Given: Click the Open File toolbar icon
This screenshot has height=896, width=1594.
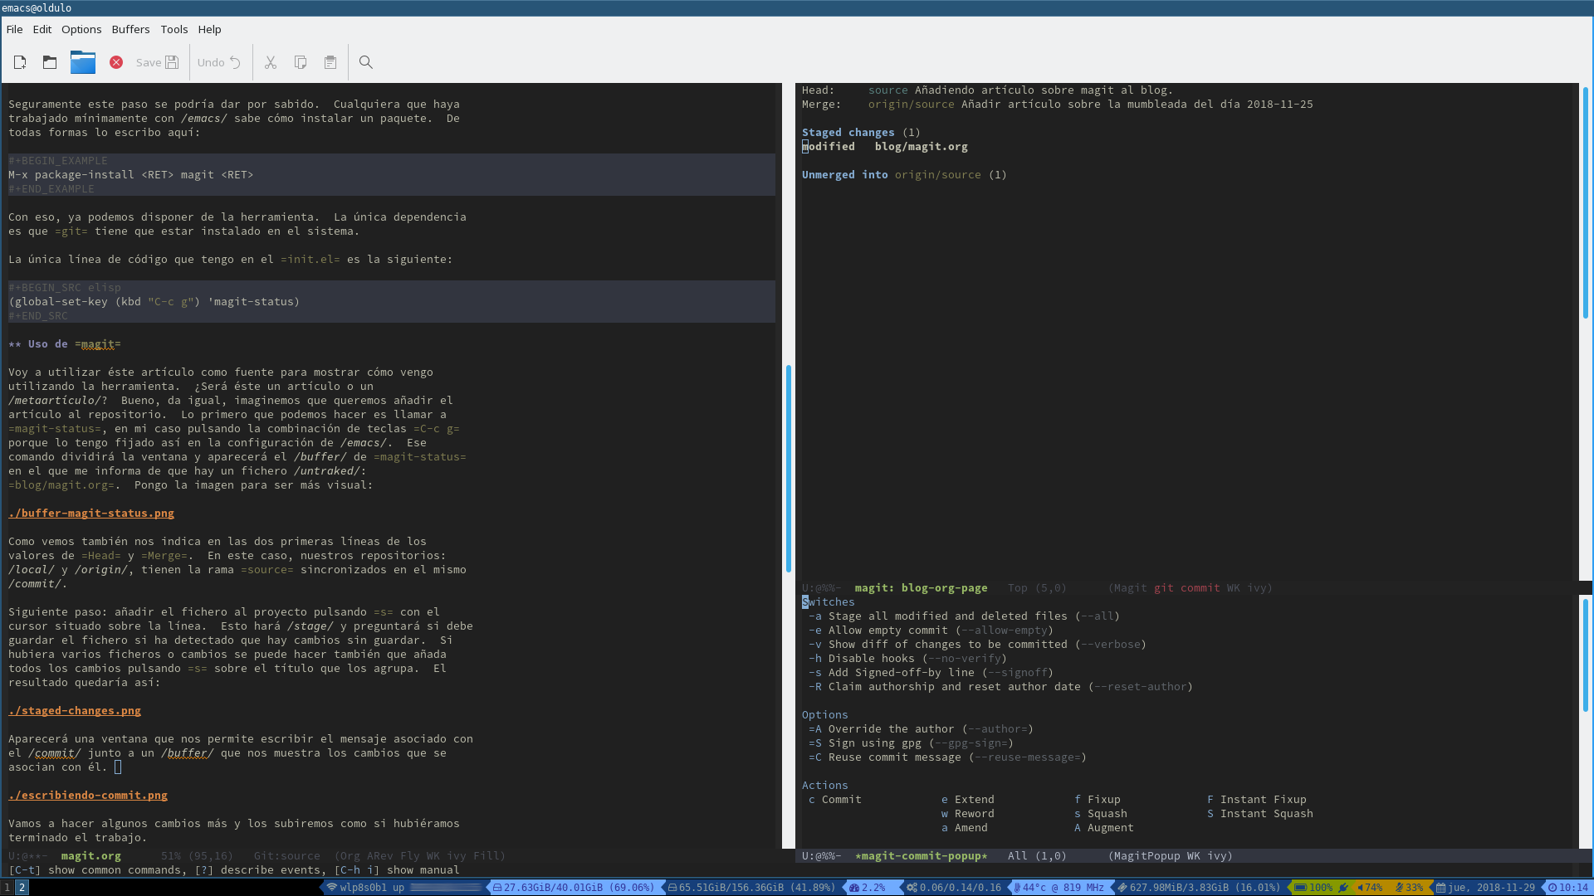Looking at the screenshot, I should pos(50,62).
